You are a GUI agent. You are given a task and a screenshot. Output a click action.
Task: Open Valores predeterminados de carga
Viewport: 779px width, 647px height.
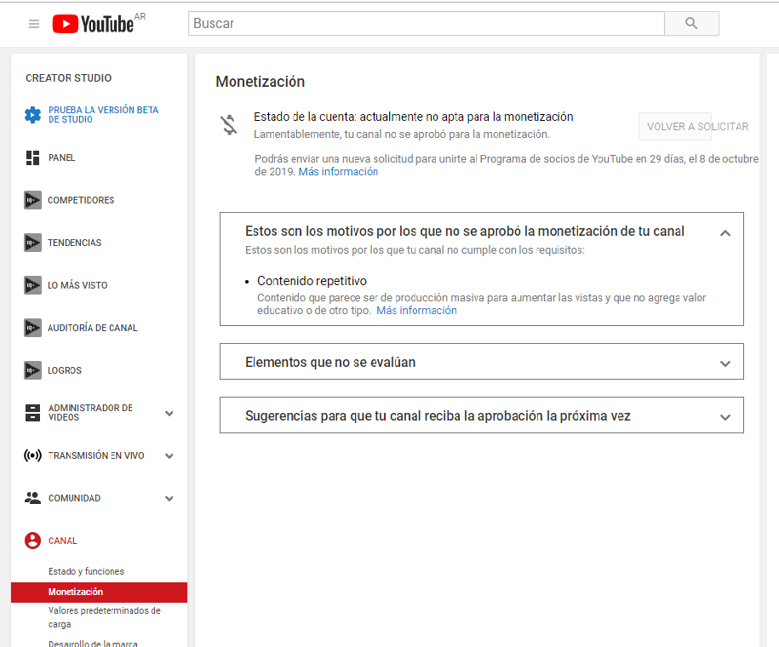pos(105,617)
